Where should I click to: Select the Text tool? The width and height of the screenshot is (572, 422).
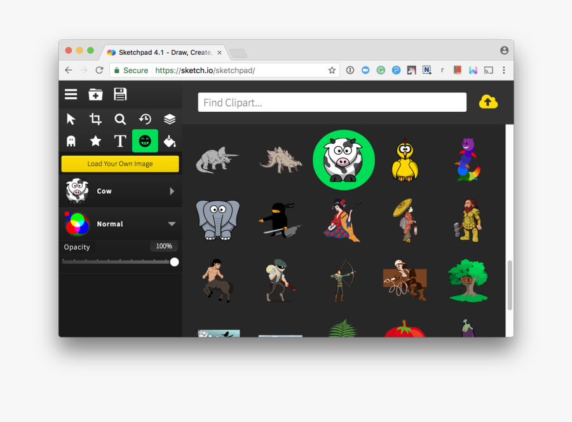pos(120,141)
